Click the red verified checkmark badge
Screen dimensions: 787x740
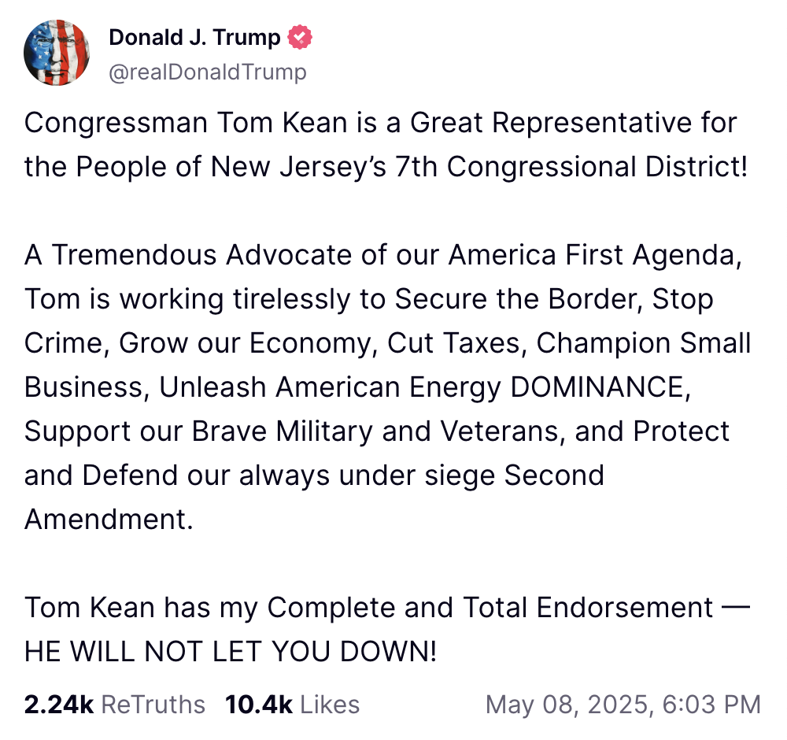pyautogui.click(x=300, y=37)
